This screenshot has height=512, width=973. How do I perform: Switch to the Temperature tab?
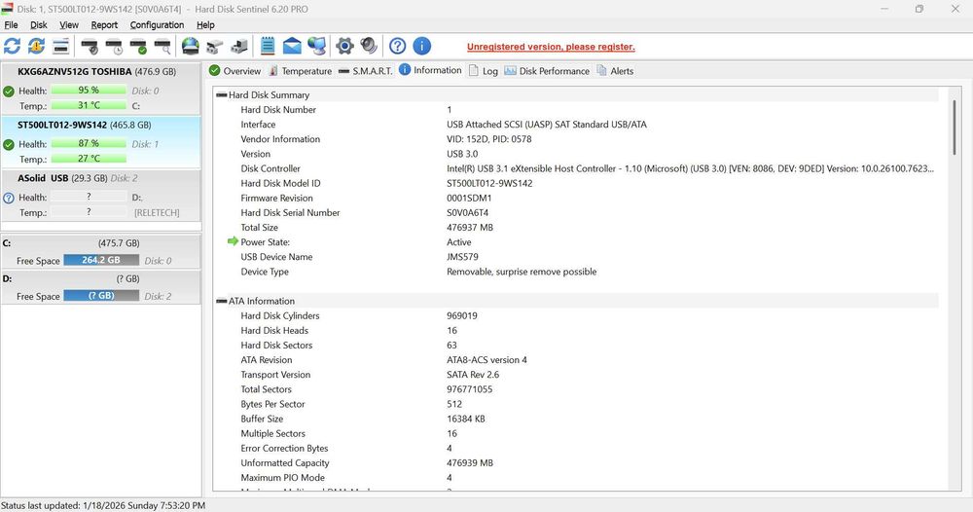tap(300, 71)
